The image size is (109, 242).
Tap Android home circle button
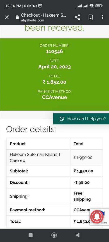pos(54,235)
